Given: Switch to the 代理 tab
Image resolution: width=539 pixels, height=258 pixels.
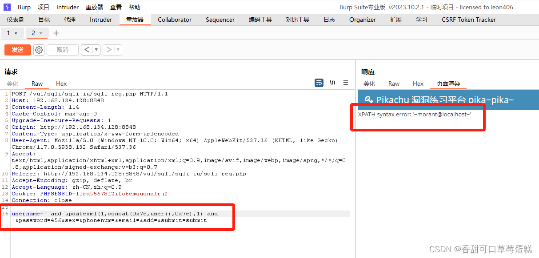Looking at the screenshot, I should 70,20.
